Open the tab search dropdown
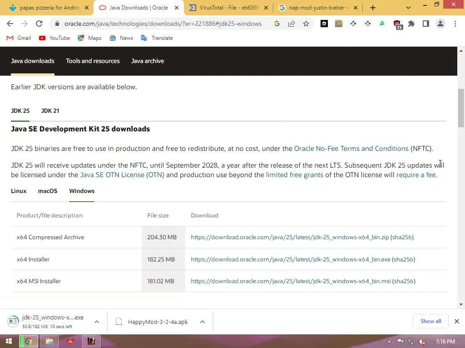 point(408,8)
